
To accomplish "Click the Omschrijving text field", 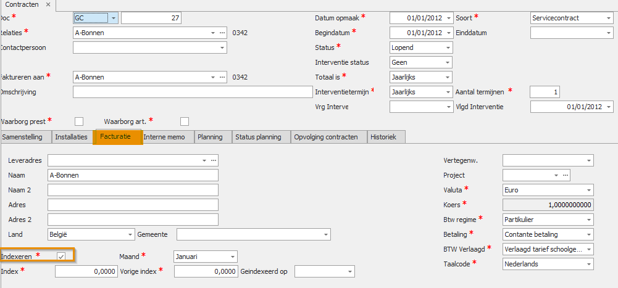I will [193, 92].
